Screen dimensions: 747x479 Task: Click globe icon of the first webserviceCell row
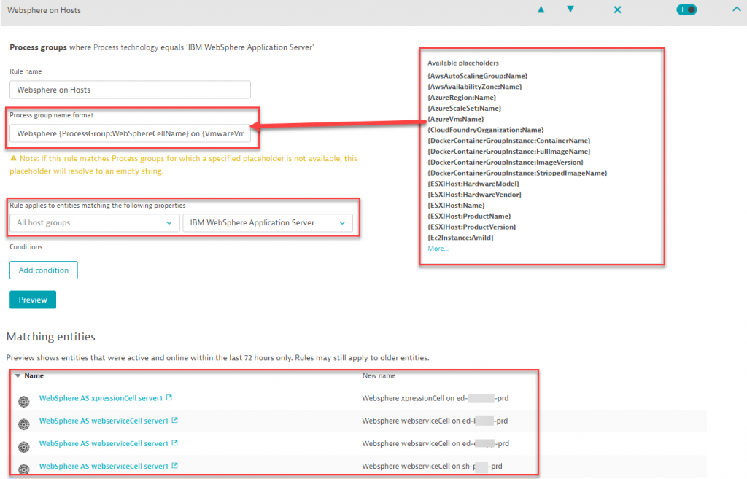[23, 423]
